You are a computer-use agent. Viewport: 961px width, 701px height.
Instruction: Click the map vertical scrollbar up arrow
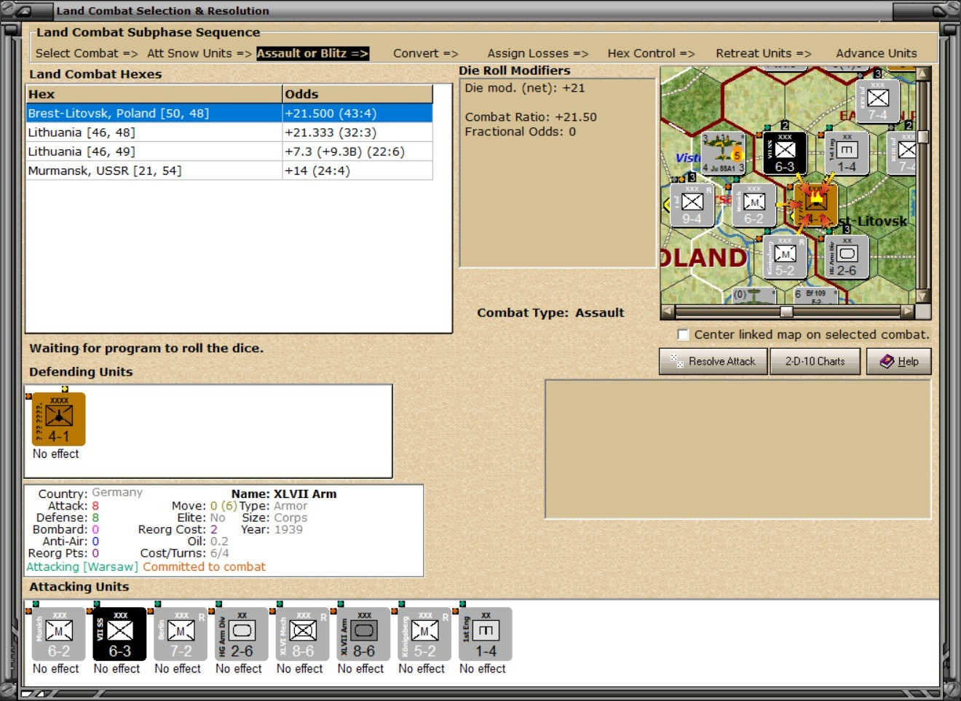coord(923,74)
